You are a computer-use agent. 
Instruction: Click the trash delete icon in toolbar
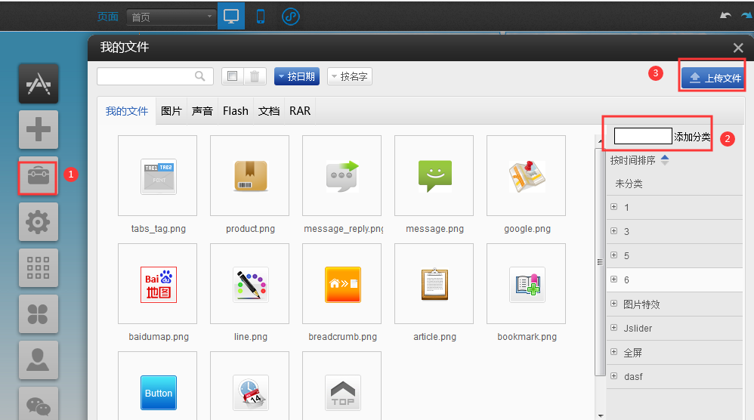(x=255, y=76)
